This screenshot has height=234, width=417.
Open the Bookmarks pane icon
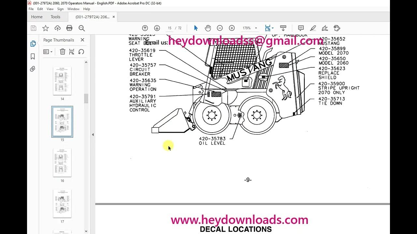point(33,56)
